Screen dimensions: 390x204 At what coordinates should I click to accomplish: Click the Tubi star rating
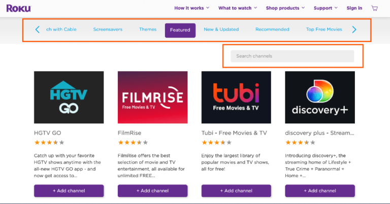[217, 143]
